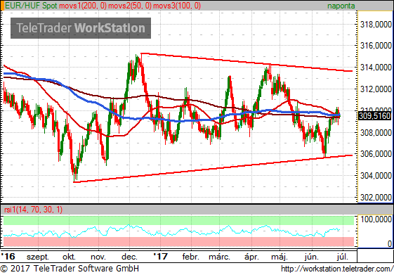Click the 316,0000 price axis label
This screenshot has width=394, height=275.
click(x=376, y=46)
